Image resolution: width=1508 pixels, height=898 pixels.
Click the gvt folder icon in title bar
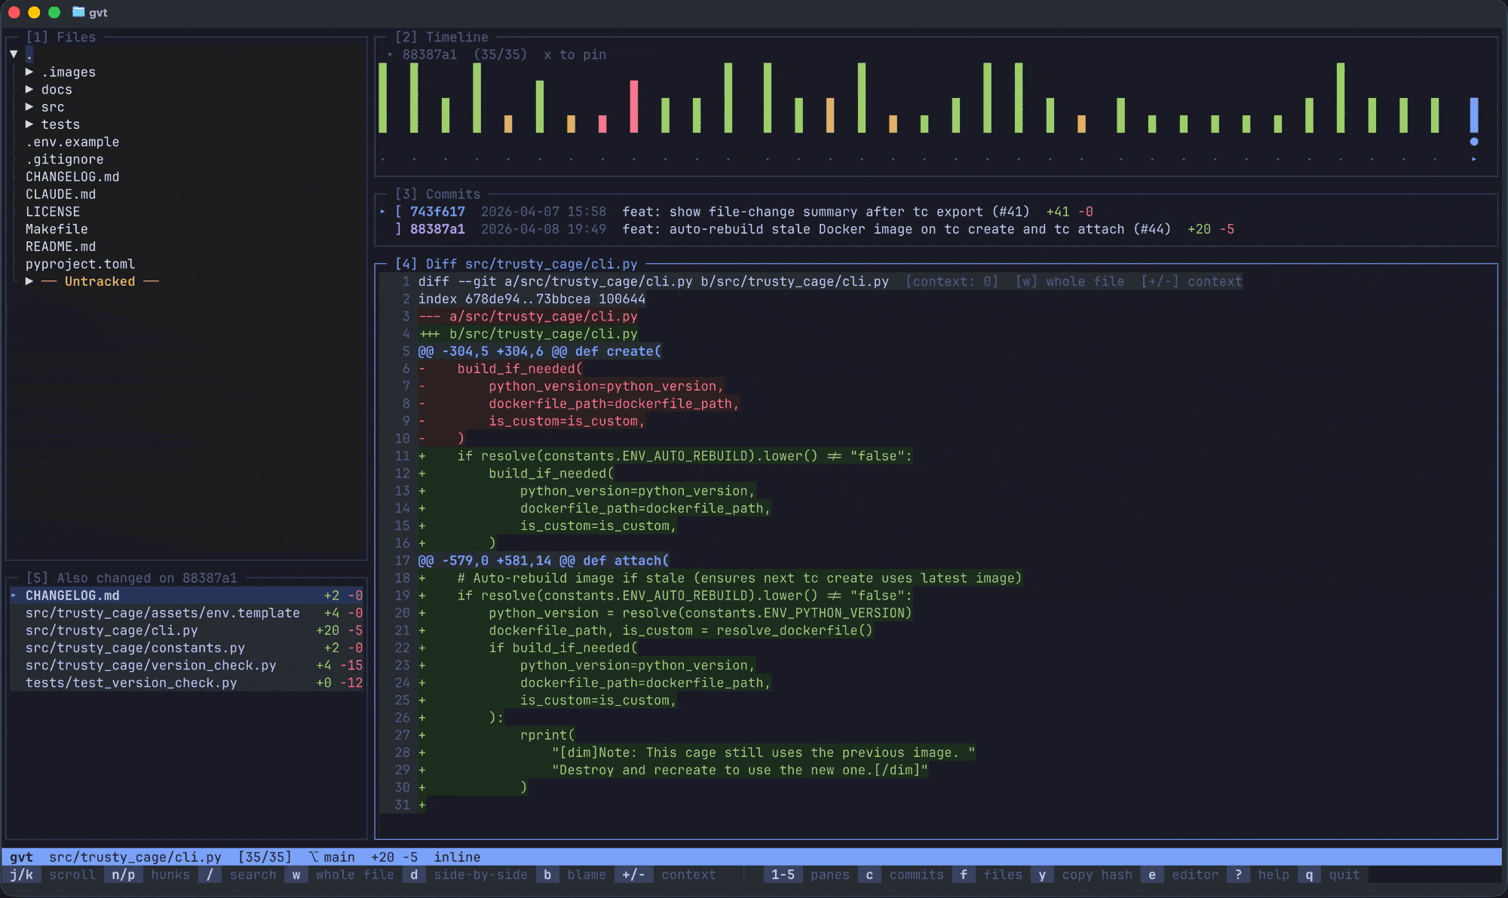pyautogui.click(x=78, y=12)
